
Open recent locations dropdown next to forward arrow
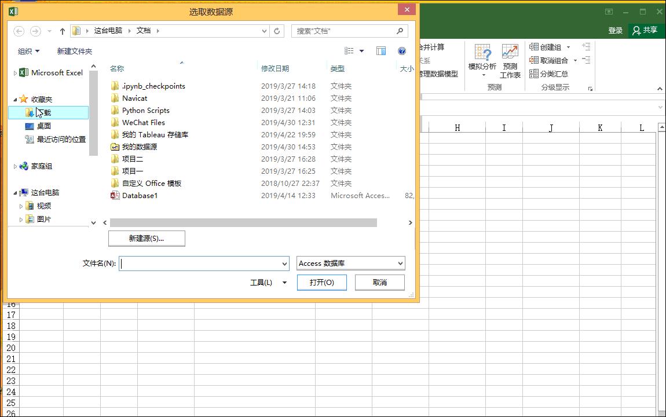[49, 31]
